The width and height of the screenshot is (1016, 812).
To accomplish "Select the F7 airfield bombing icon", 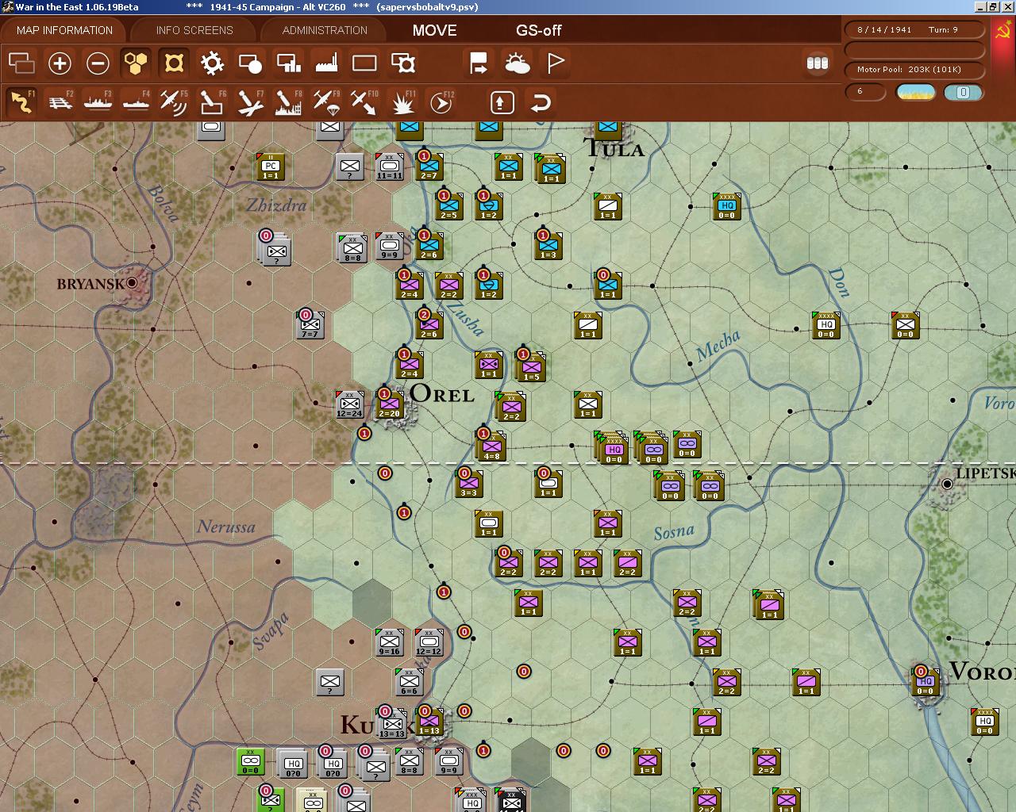I will (250, 102).
